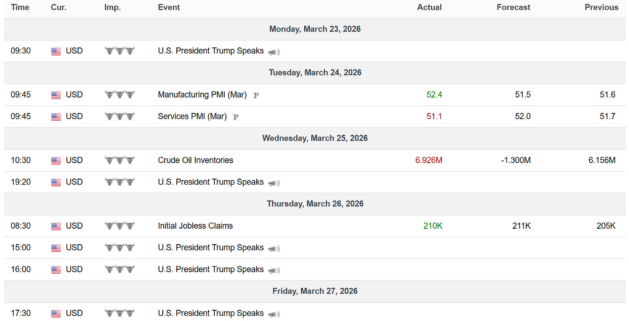The width and height of the screenshot is (629, 321).
Task: Click the US flag icon on the Crude Oil Inventories row
Action: 56,160
